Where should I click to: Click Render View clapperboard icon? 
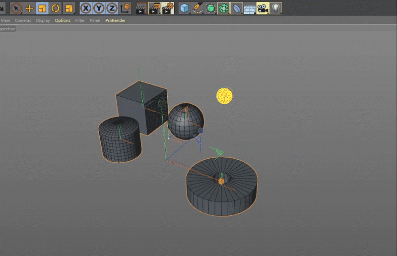tap(141, 8)
